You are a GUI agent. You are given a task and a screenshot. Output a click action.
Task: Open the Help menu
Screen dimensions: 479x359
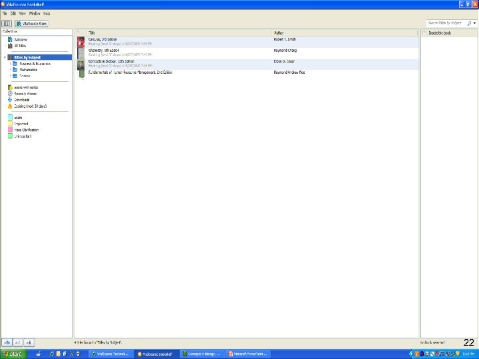pyautogui.click(x=47, y=13)
